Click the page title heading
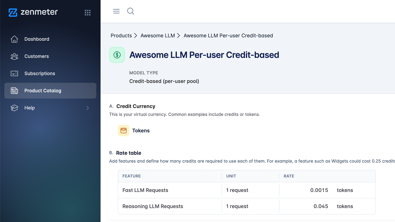 coord(204,55)
